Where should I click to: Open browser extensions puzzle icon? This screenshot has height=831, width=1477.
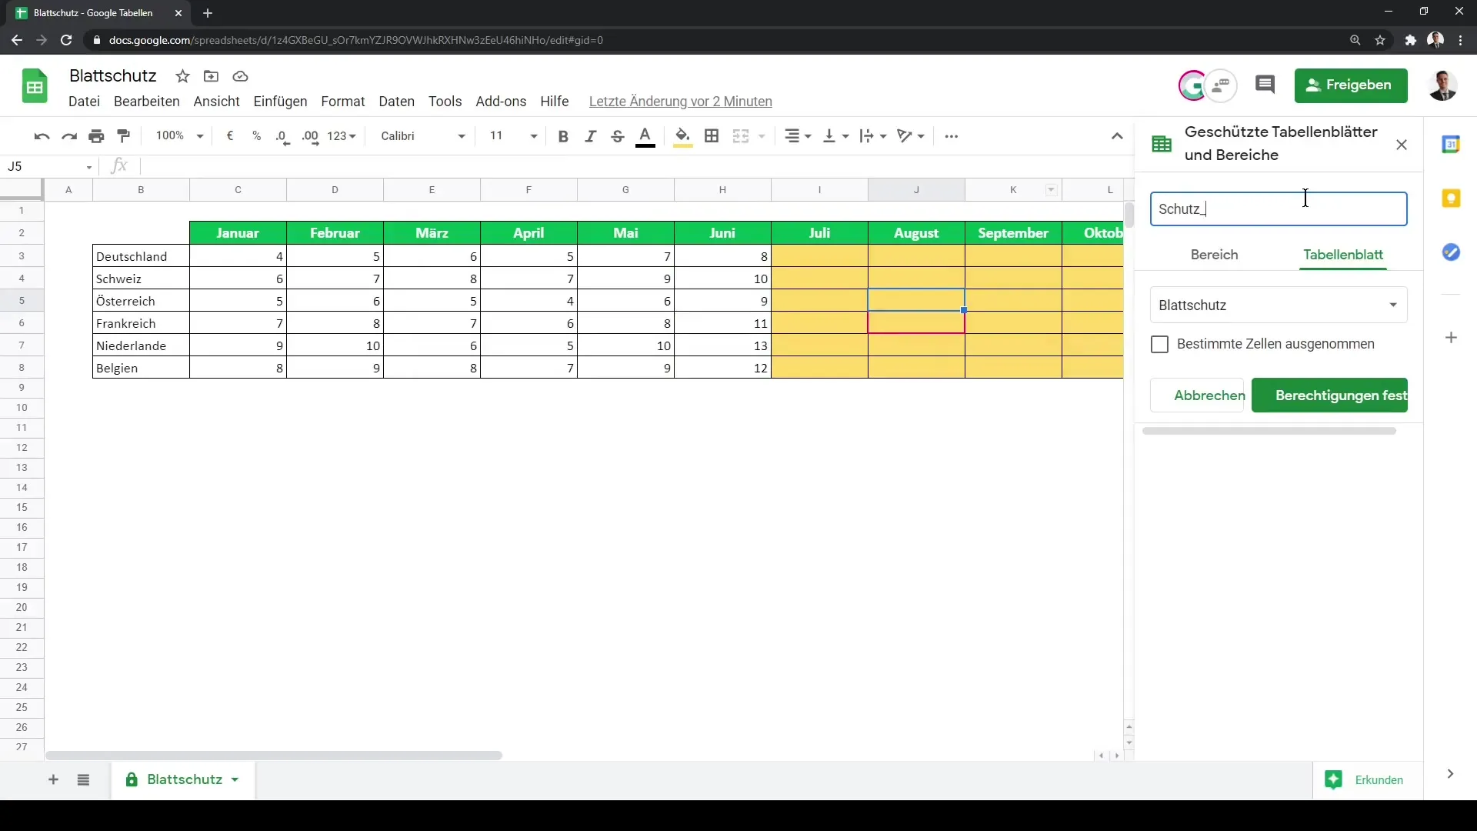pyautogui.click(x=1410, y=40)
